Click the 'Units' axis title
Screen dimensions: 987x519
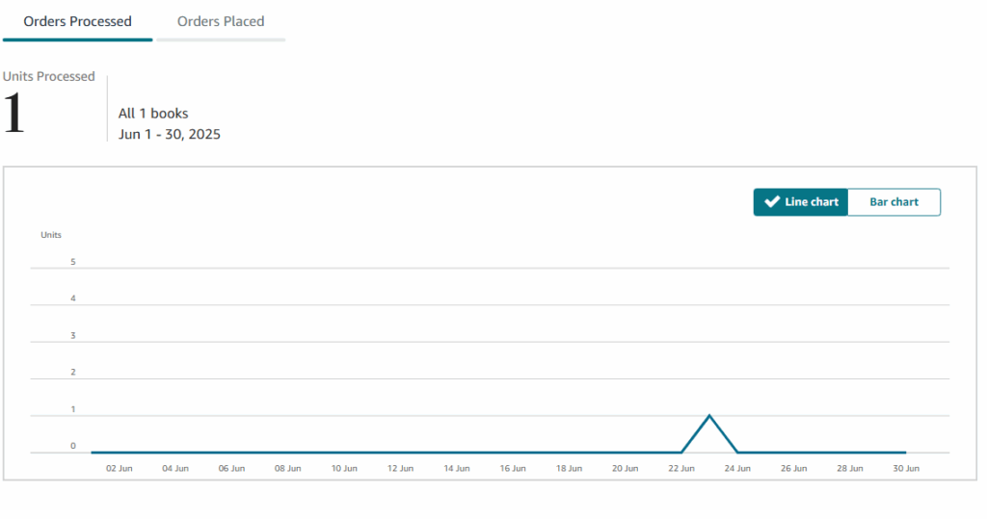coord(51,235)
